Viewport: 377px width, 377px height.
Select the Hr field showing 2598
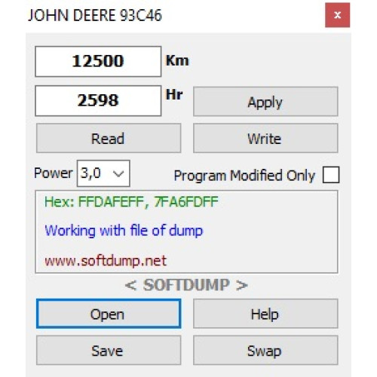click(x=98, y=100)
